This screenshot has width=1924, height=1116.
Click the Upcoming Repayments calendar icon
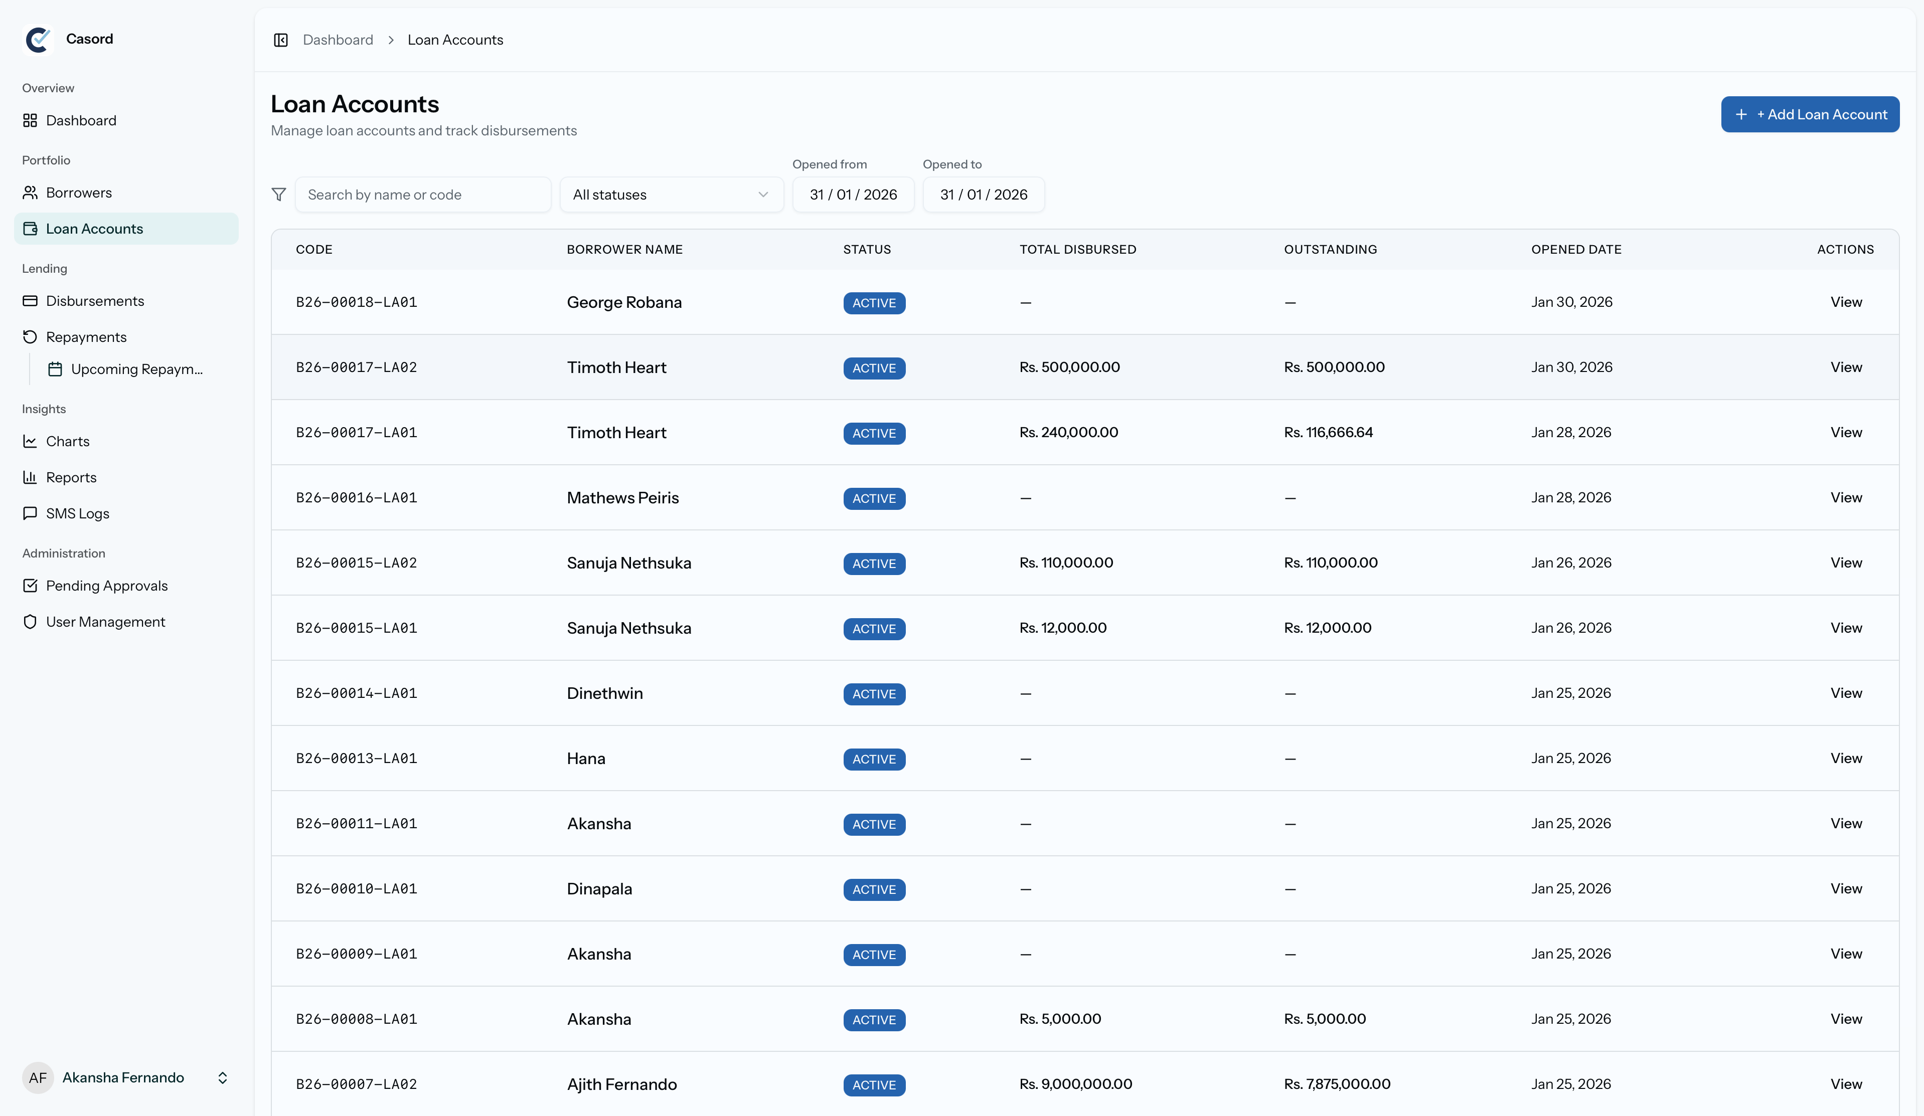(55, 369)
